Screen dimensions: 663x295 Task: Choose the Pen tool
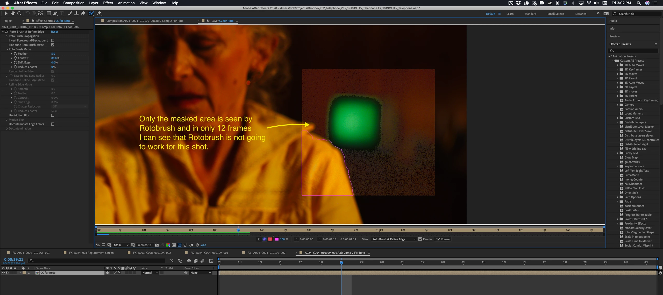55,13
